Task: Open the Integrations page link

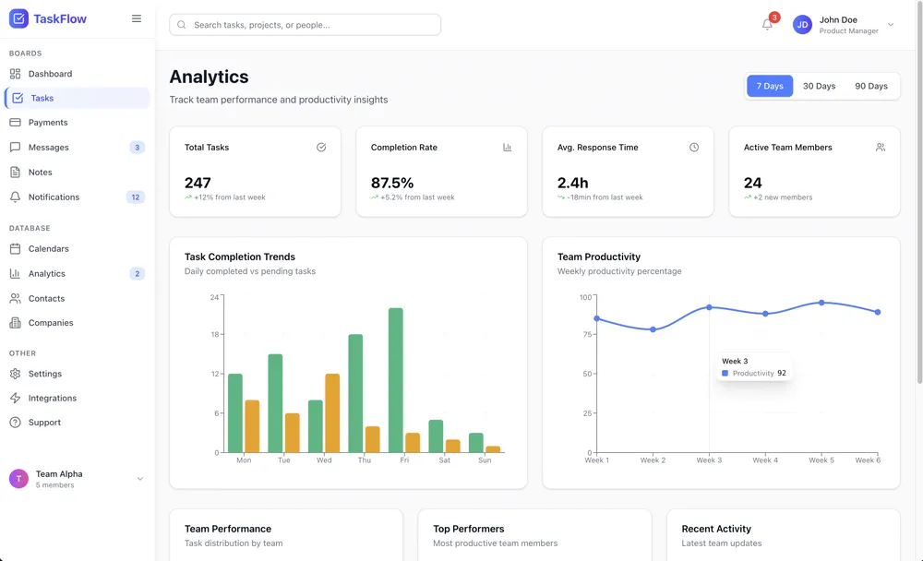Action: pos(52,399)
